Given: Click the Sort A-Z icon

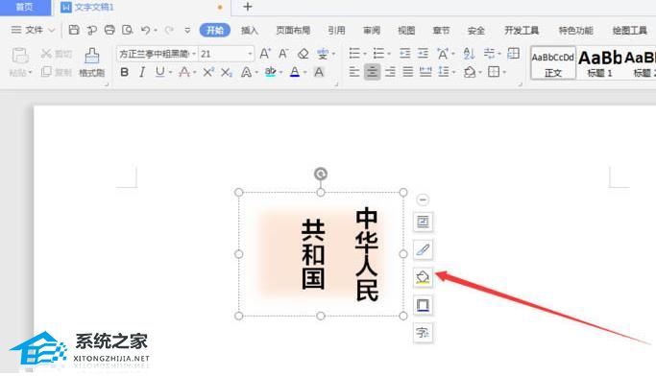Looking at the screenshot, I should click(x=469, y=54).
